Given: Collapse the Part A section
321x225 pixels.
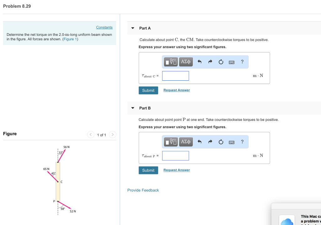Looking at the screenshot, I should coord(132,28).
